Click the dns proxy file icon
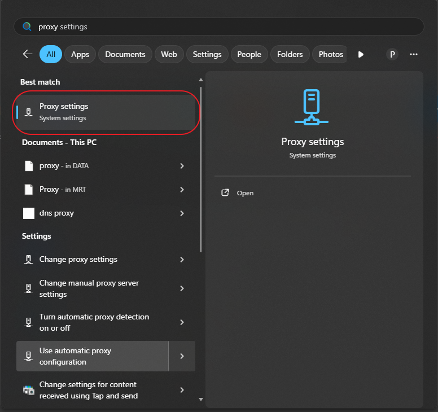The width and height of the screenshot is (438, 412). pyautogui.click(x=29, y=213)
